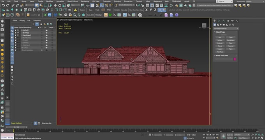
Task: Open the Standard Primitives dropdown
Action: 226,29
